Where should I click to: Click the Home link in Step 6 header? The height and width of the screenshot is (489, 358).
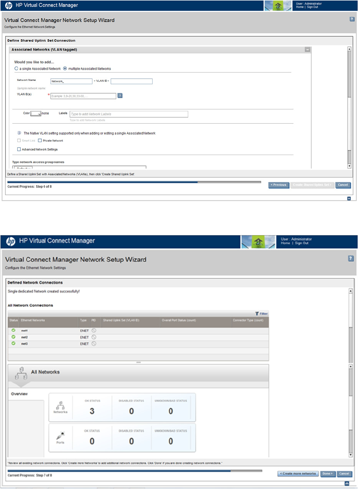300,7
